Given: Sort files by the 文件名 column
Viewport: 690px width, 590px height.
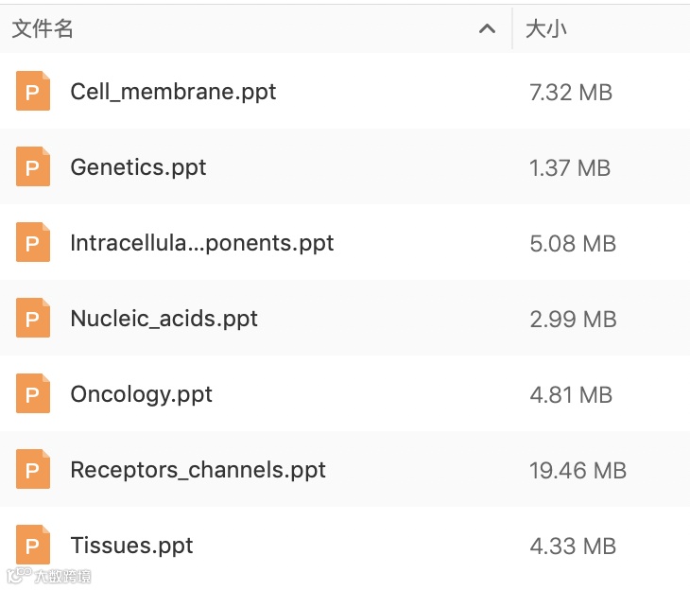Looking at the screenshot, I should (43, 29).
